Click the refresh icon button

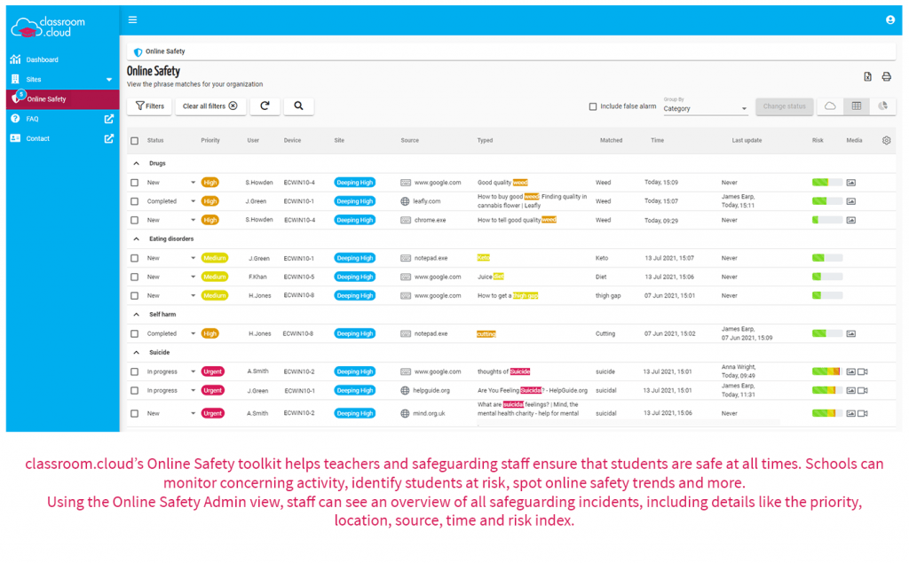tap(265, 106)
